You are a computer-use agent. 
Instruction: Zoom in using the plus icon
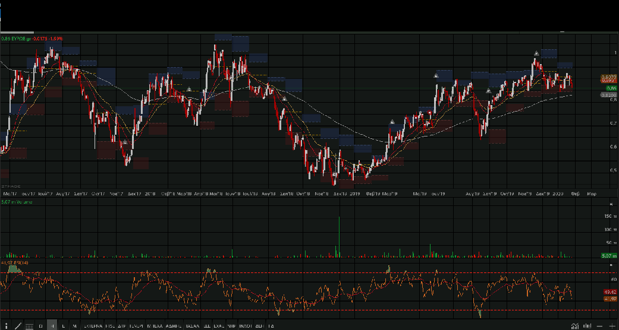point(612,326)
